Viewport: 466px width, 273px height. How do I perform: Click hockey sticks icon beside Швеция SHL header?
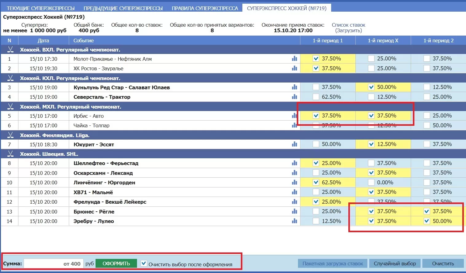point(10,154)
